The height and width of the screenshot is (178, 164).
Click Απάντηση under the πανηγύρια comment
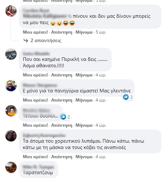[61, 100]
